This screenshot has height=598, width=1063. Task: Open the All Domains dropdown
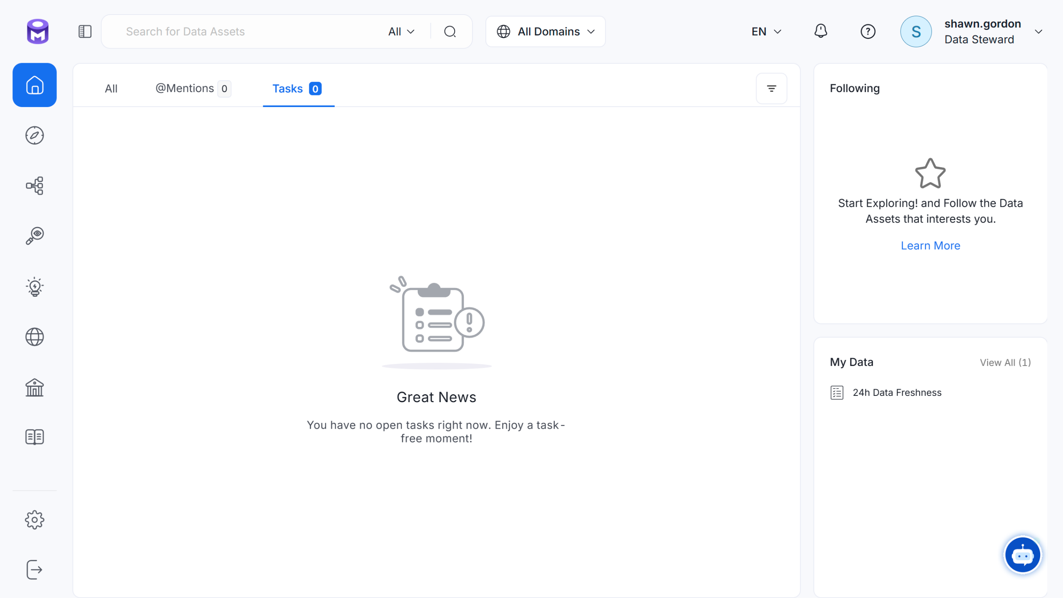click(x=546, y=32)
